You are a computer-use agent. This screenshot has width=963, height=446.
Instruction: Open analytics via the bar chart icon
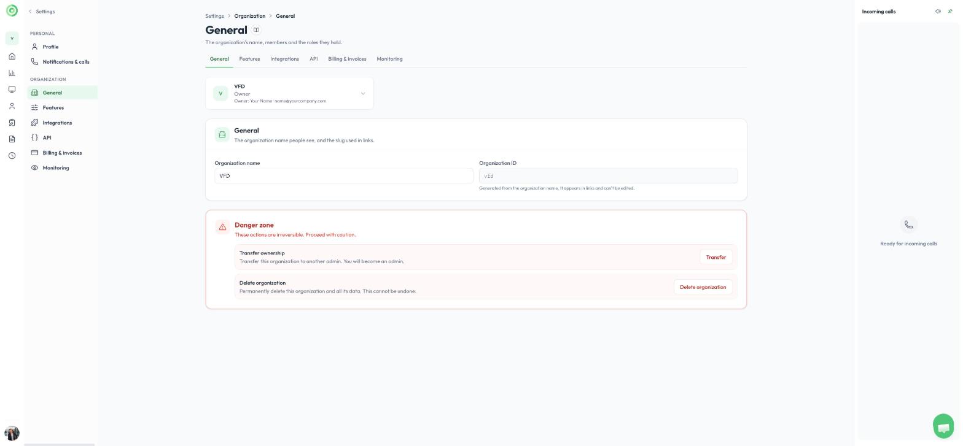[12, 73]
